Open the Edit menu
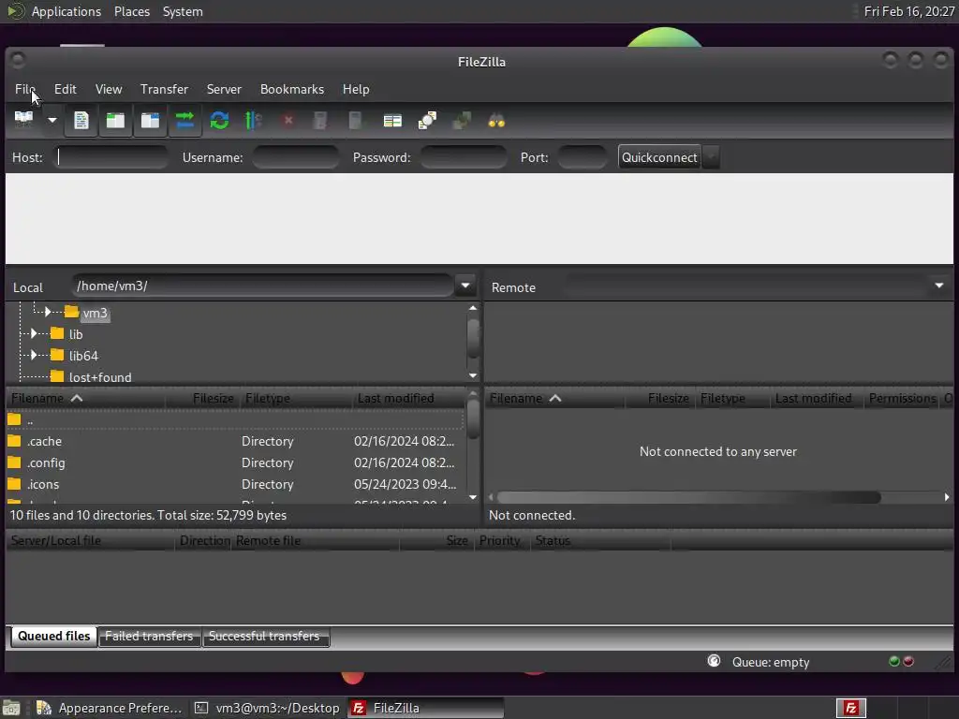959x719 pixels. point(66,89)
